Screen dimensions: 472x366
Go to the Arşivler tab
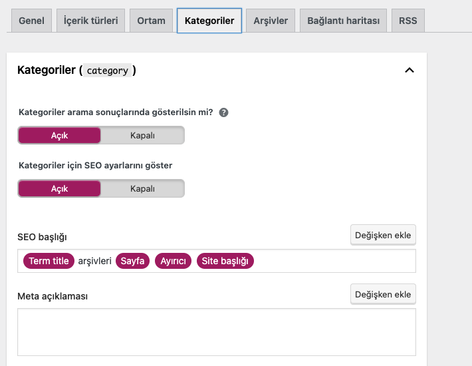click(x=271, y=21)
